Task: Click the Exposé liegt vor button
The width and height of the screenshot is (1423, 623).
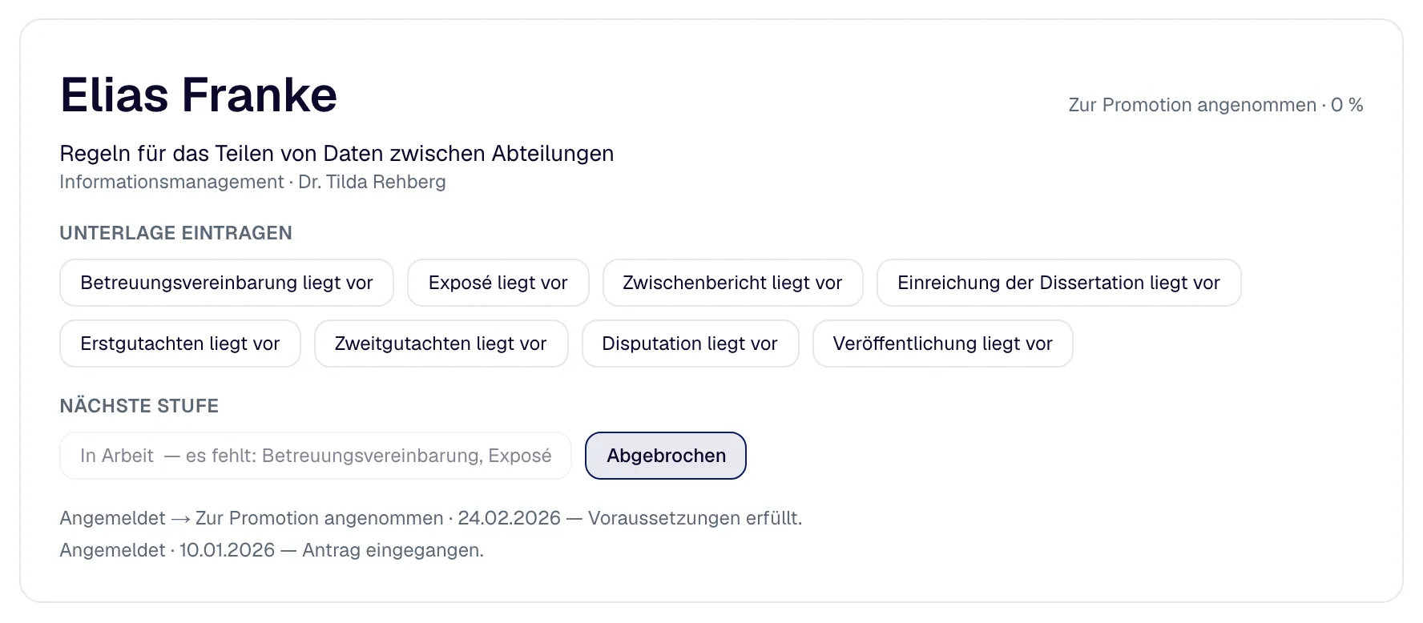Action: tap(498, 283)
